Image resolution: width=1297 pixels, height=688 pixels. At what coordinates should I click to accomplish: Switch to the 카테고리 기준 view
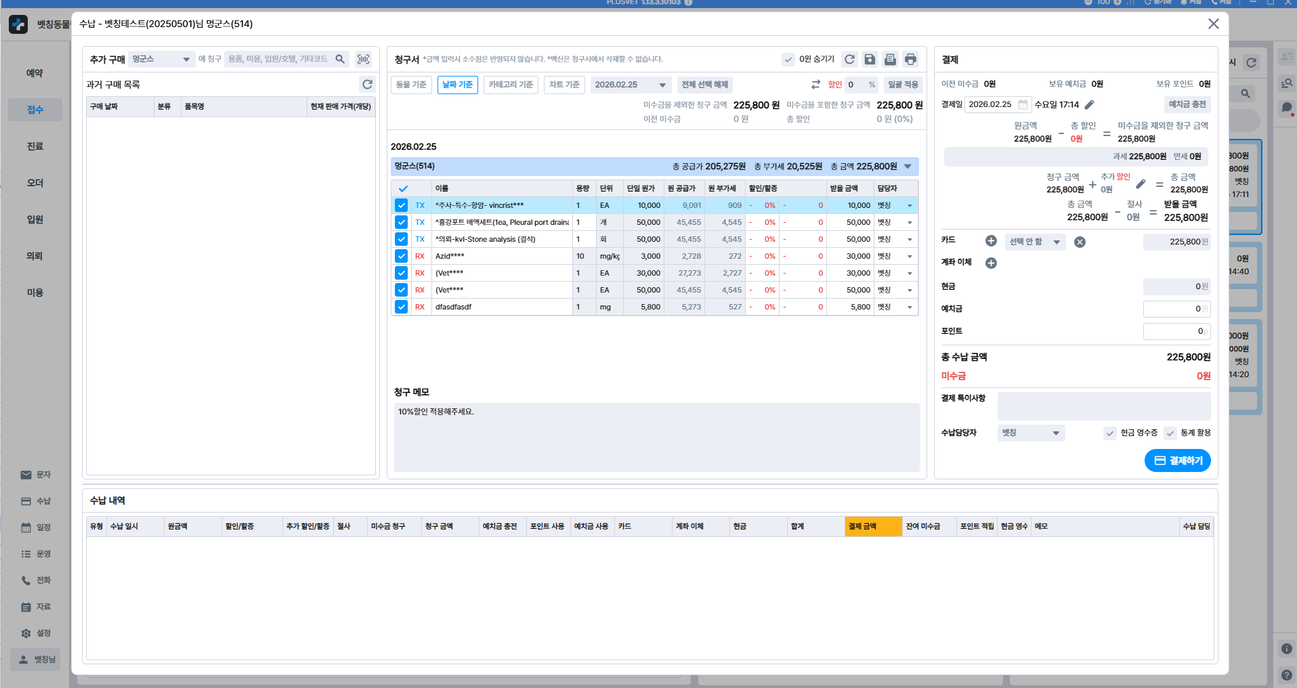tap(511, 85)
